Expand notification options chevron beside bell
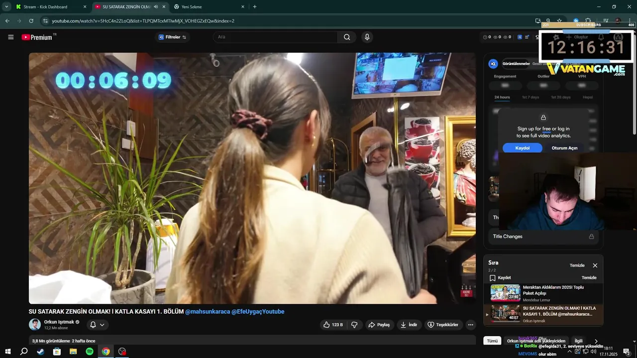This screenshot has width=637, height=358. (x=102, y=325)
